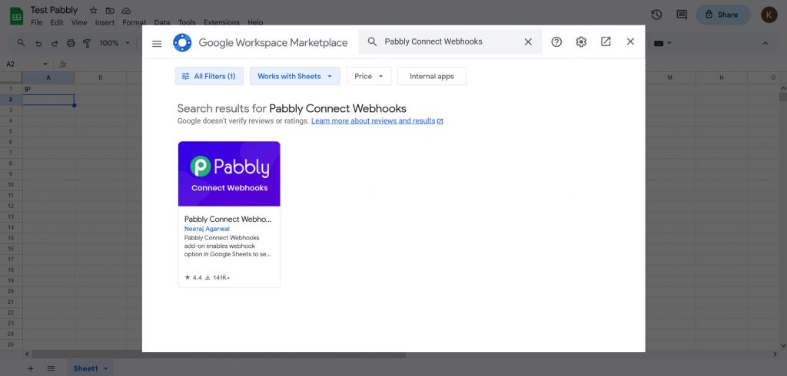Expand the Price filter dropdown
The height and width of the screenshot is (376, 787).
point(369,76)
